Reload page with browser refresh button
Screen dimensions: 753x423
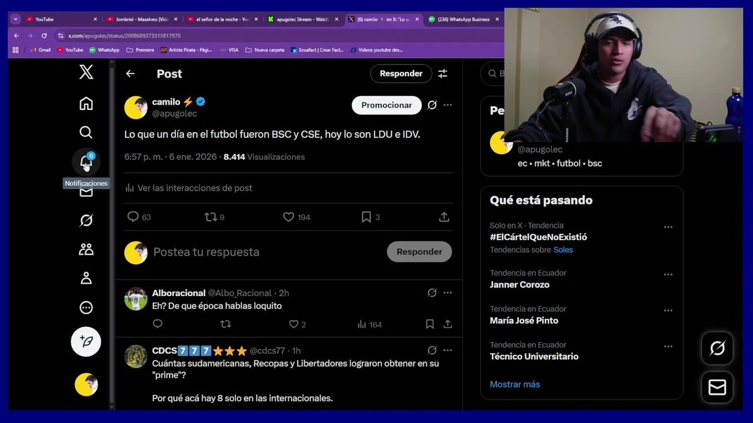[x=44, y=36]
